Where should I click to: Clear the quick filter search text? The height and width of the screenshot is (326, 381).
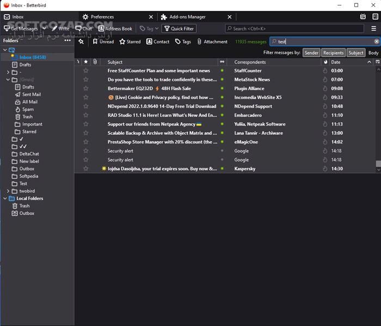[x=376, y=41]
